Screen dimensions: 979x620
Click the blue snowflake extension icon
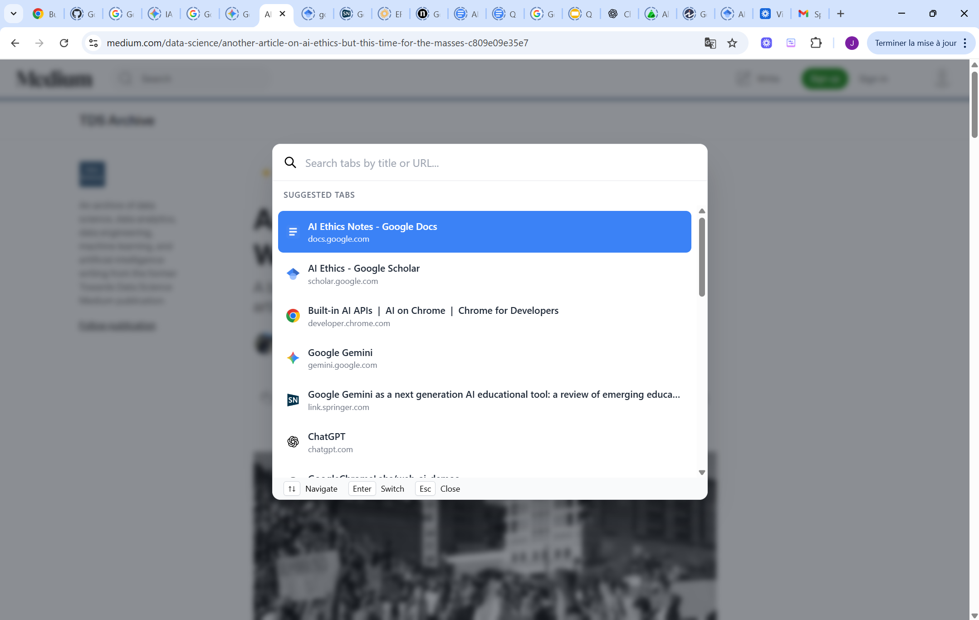point(766,43)
